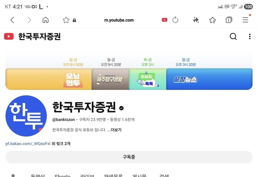Switch to the Shorts tab

62,176
